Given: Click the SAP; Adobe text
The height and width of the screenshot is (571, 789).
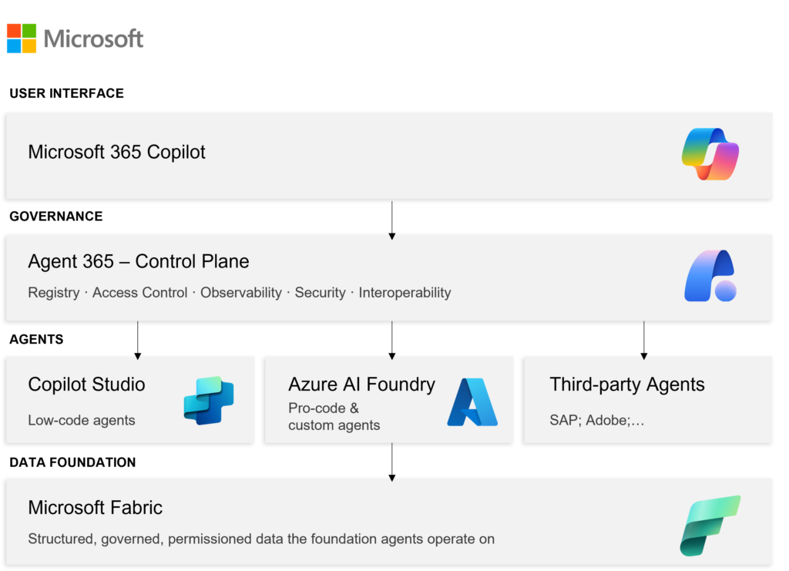Looking at the screenshot, I should point(596,420).
